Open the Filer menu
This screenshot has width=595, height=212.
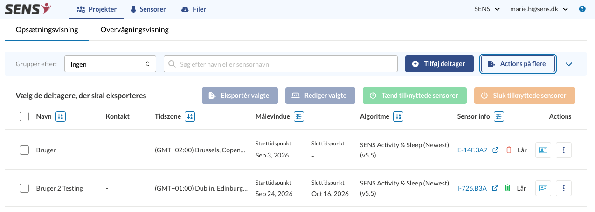(x=194, y=9)
